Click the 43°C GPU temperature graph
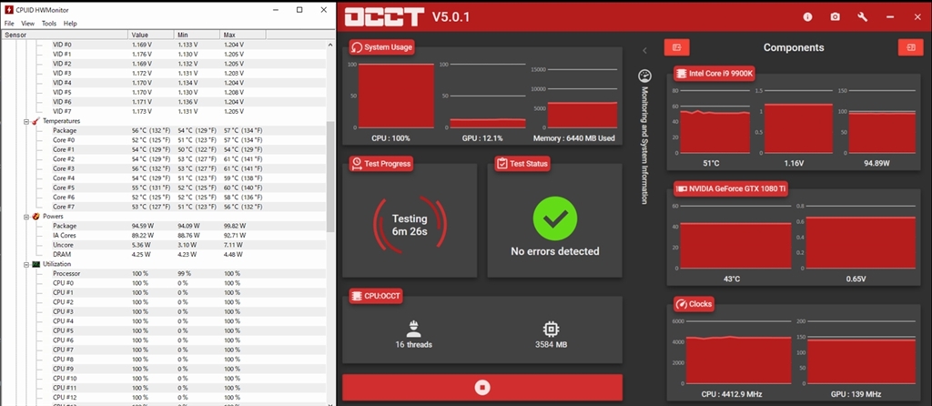932x406 pixels. 735,238
